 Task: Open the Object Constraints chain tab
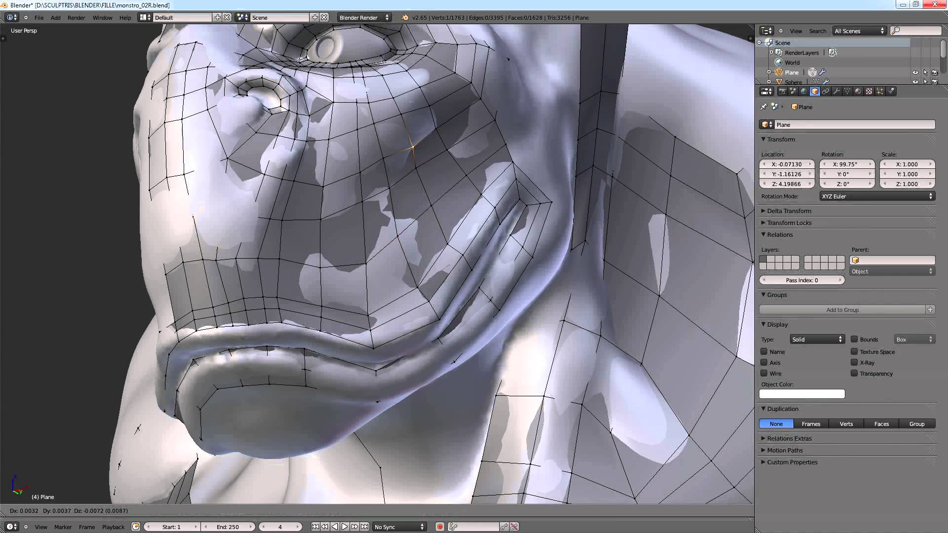[x=826, y=91]
